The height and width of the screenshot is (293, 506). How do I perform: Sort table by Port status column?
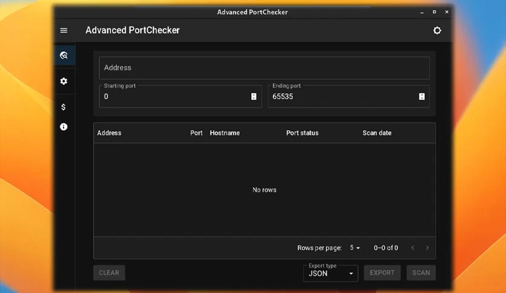point(303,133)
